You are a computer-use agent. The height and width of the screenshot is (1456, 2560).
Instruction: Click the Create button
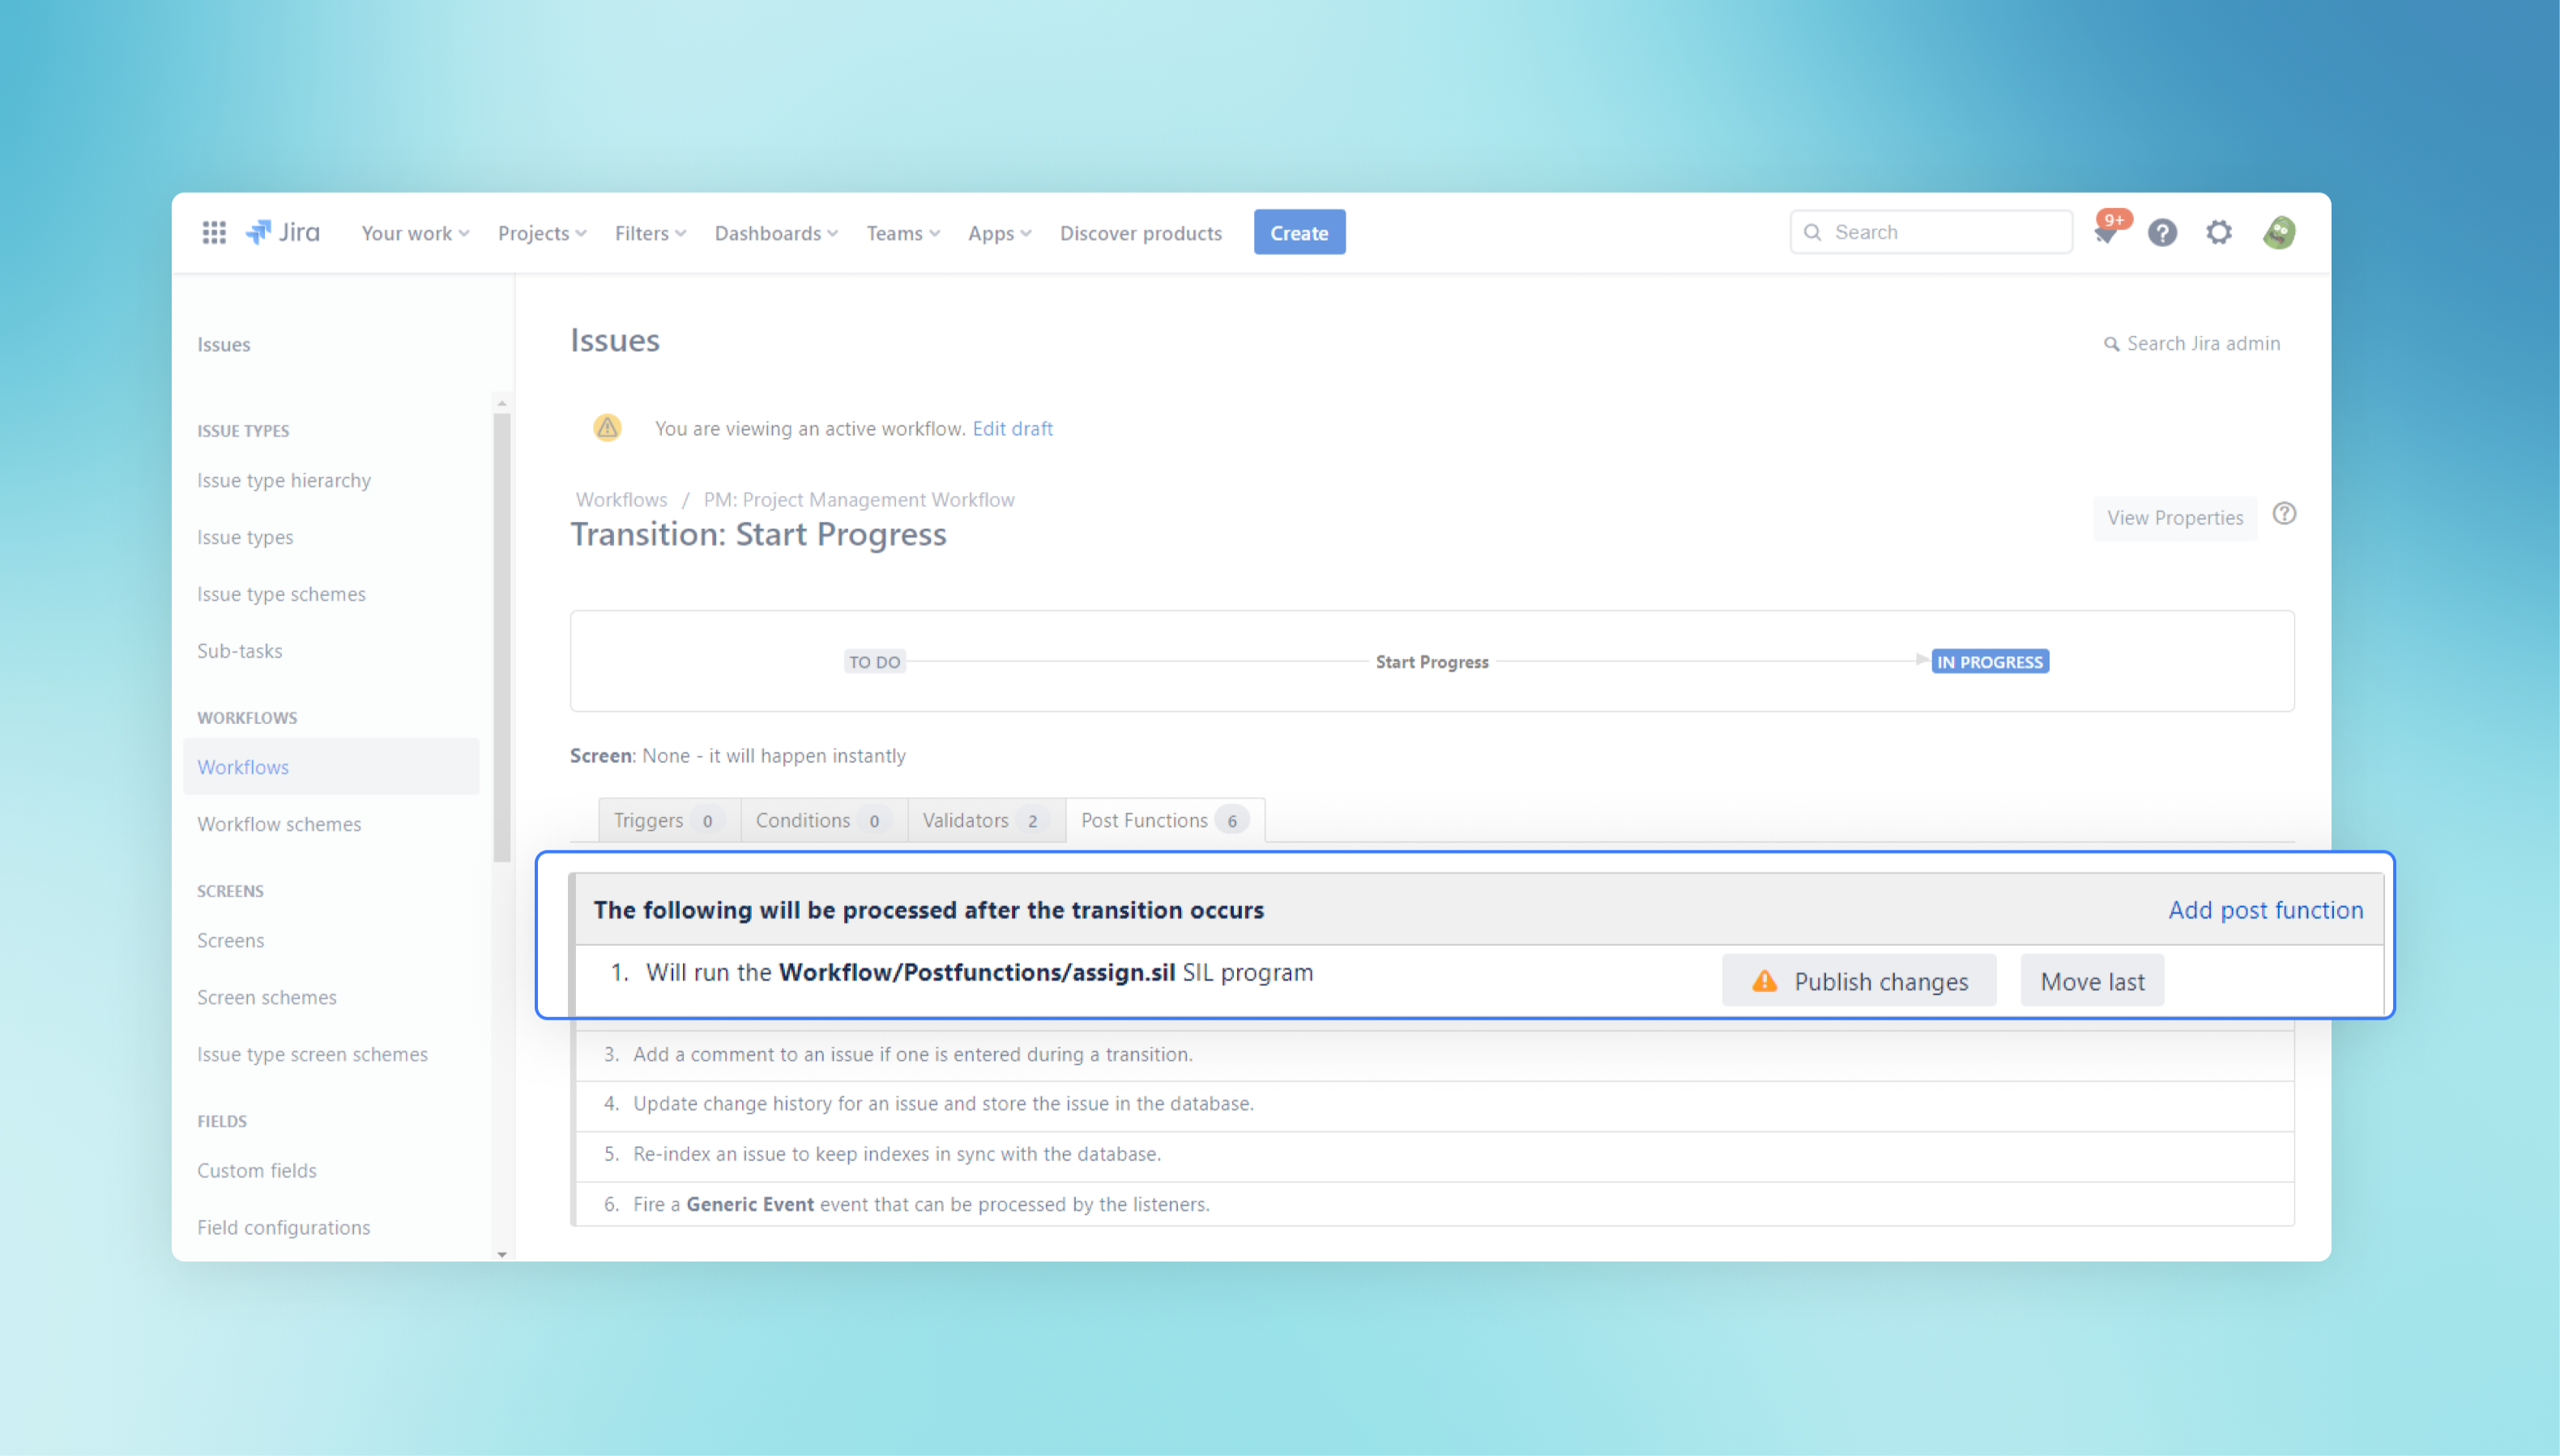[x=1299, y=233]
